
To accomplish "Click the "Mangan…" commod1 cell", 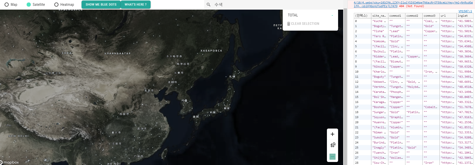I will (397, 97).
